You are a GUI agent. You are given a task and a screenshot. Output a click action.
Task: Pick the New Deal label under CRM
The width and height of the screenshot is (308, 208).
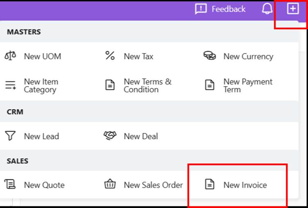(140, 136)
